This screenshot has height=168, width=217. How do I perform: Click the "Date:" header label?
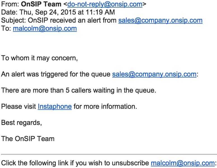pos(9,12)
